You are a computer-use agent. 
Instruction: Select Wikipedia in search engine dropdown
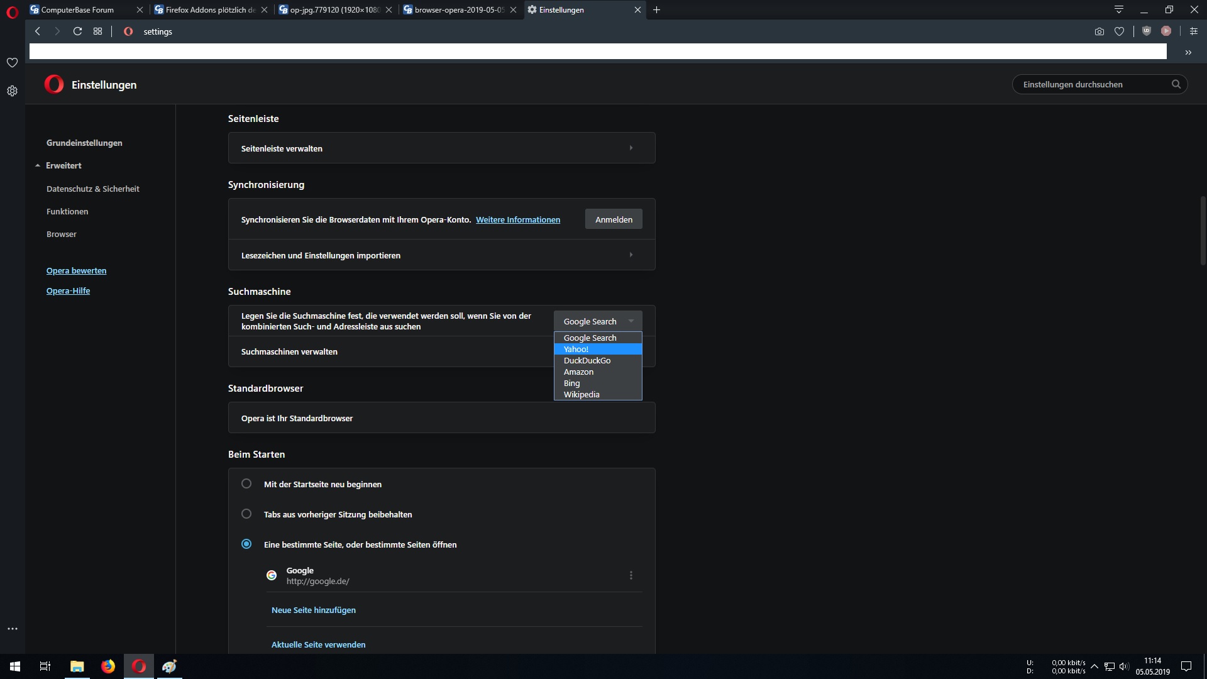pyautogui.click(x=581, y=395)
